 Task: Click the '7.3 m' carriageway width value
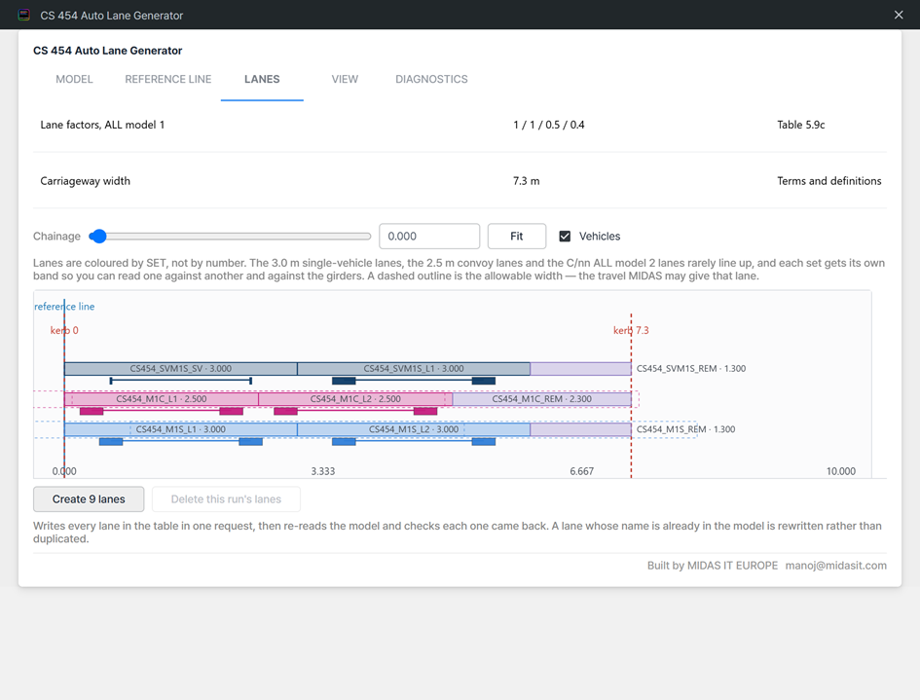(x=527, y=181)
